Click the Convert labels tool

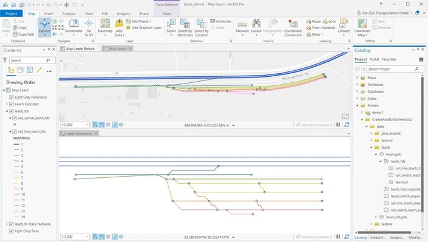coord(344,27)
